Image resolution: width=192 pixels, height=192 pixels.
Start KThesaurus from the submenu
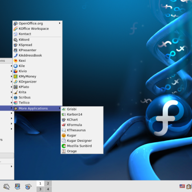pos(82,130)
